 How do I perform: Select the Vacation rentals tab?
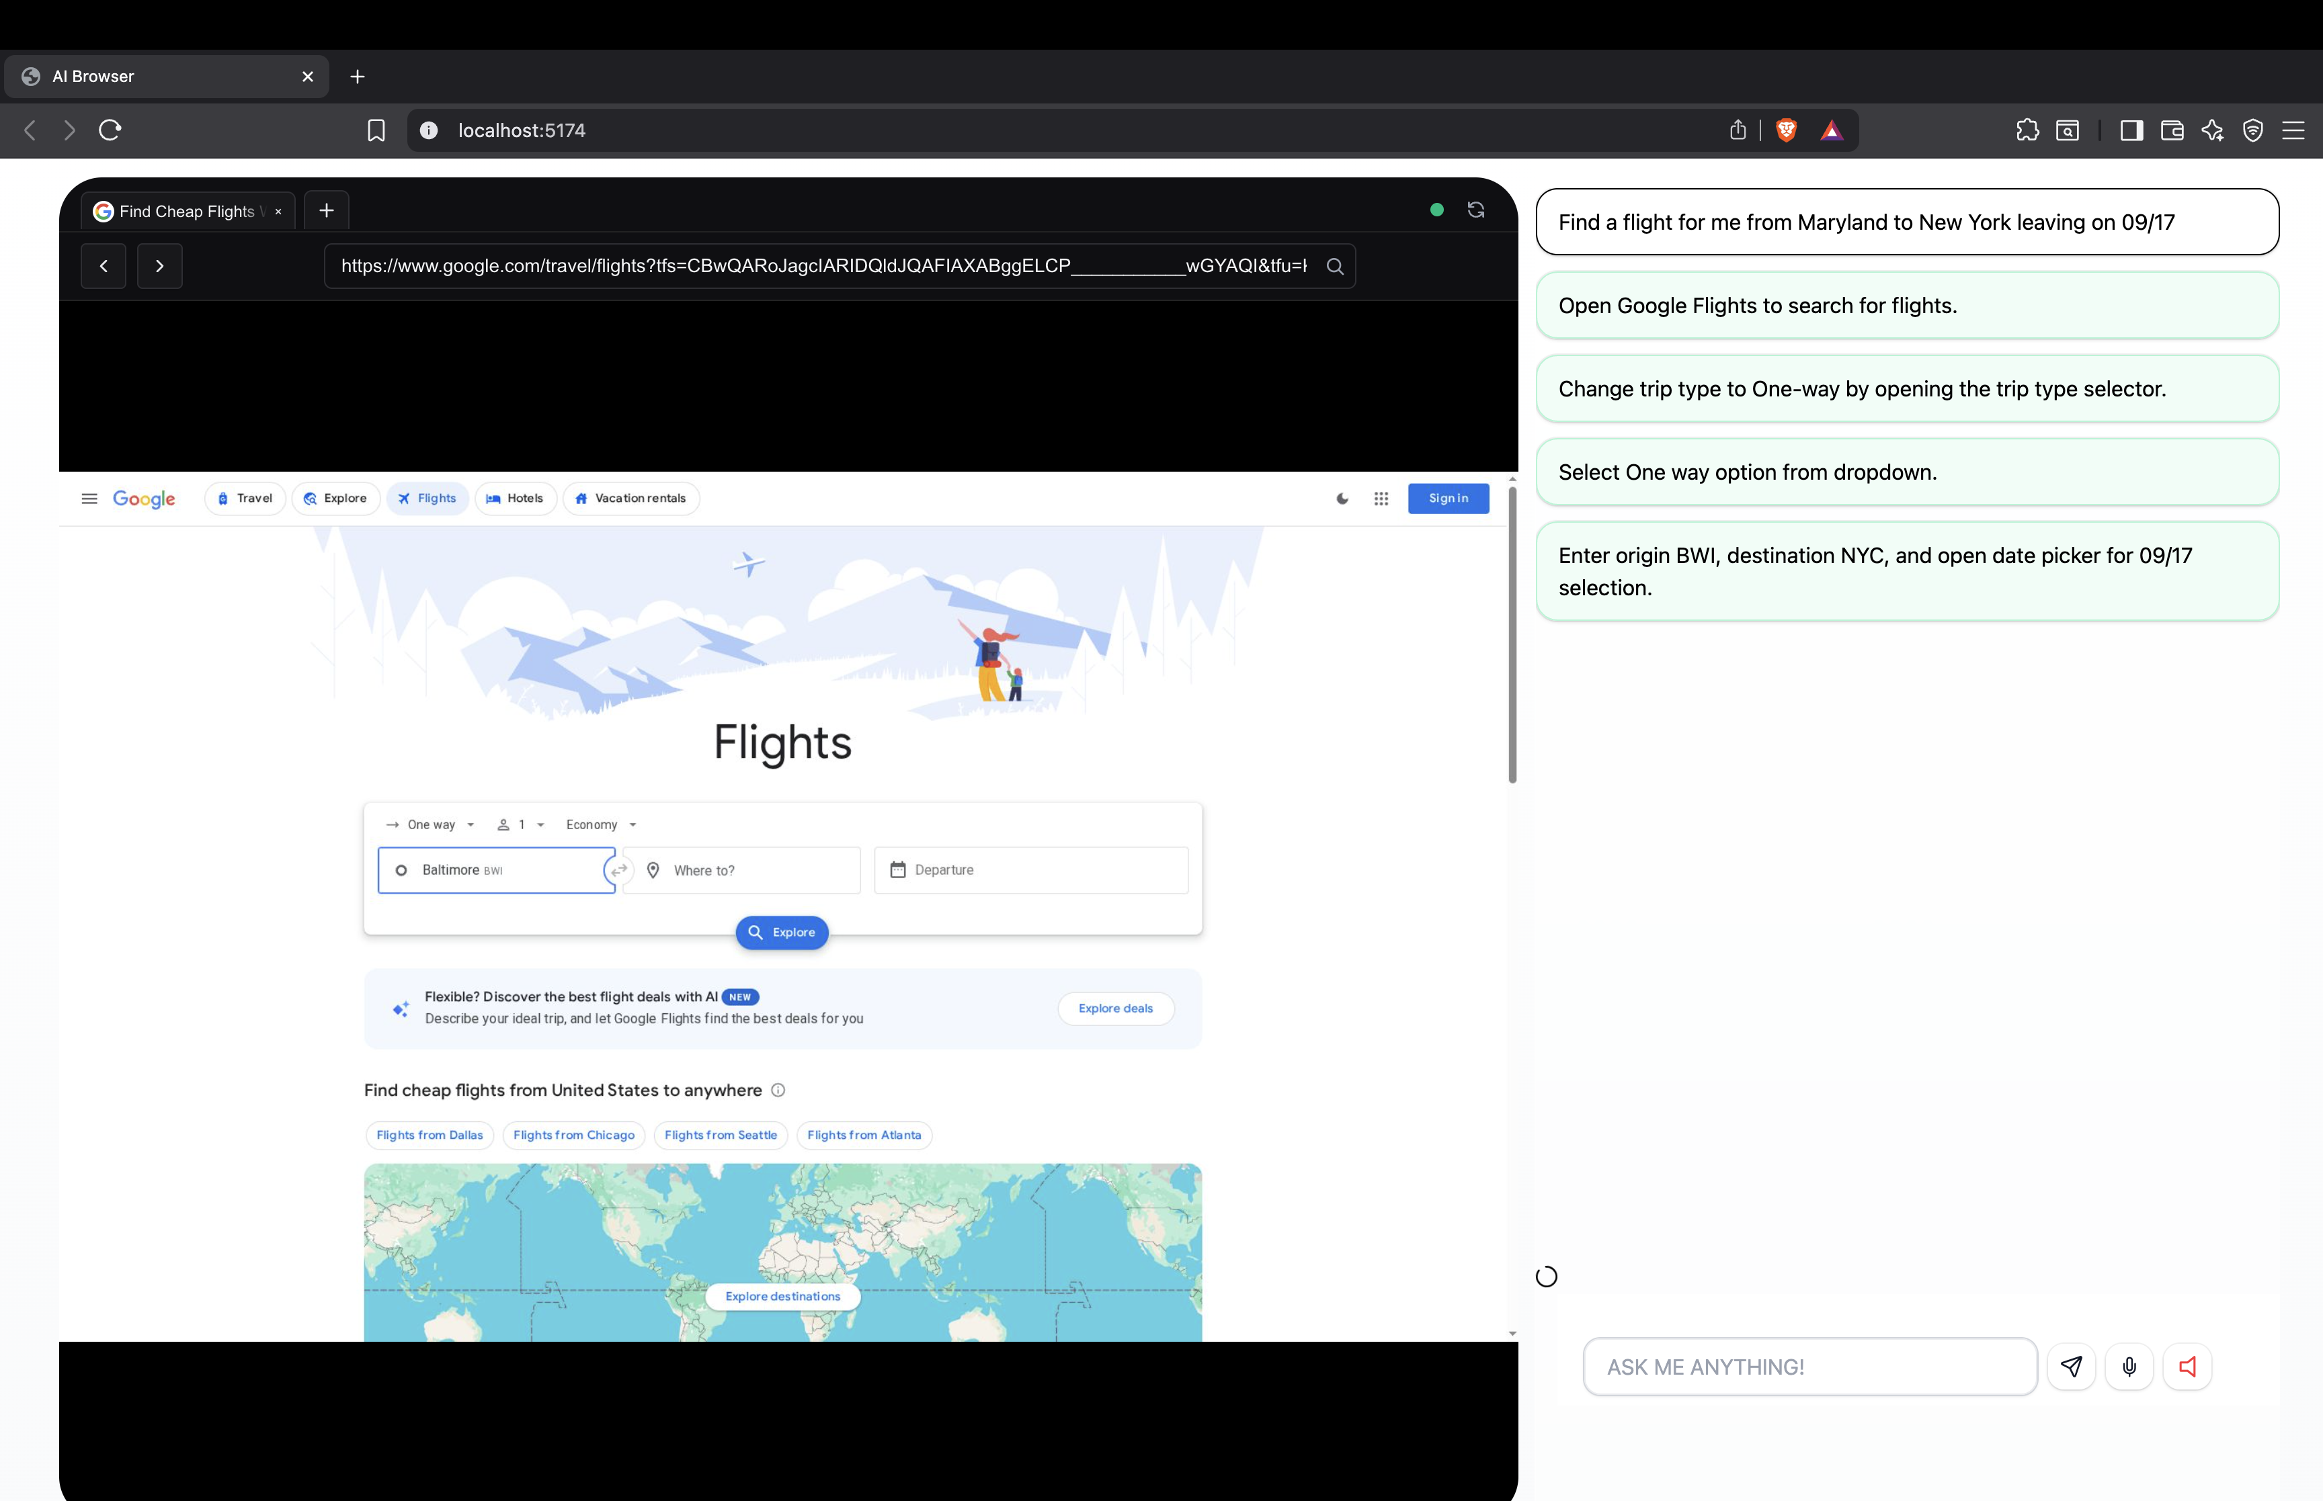click(630, 498)
